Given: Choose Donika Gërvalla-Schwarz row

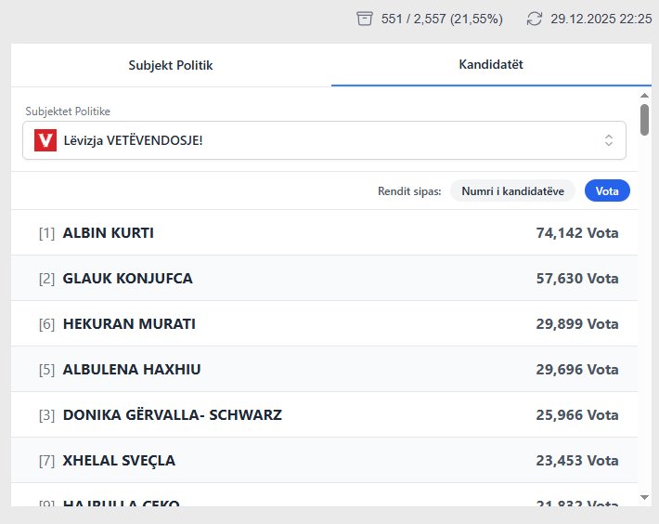Looking at the screenshot, I should point(324,415).
